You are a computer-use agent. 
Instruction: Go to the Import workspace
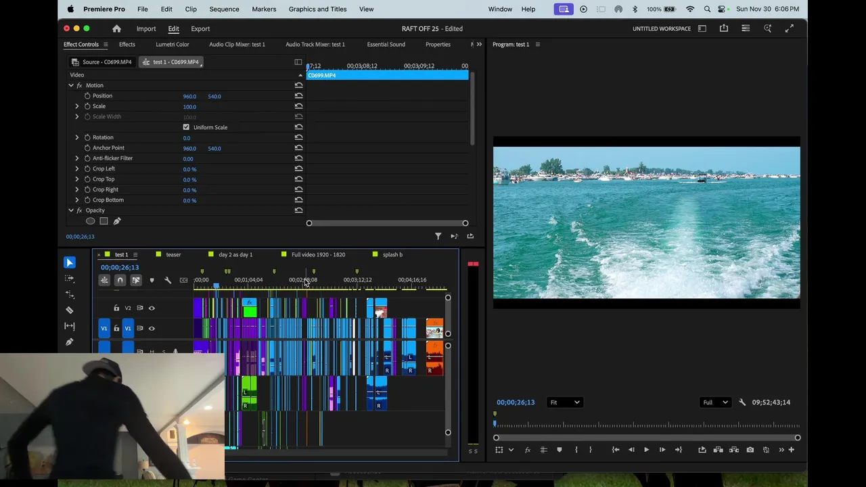coord(146,28)
